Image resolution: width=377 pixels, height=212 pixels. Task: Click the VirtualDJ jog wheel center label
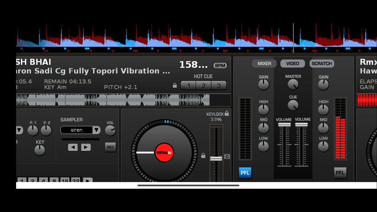[164, 153]
